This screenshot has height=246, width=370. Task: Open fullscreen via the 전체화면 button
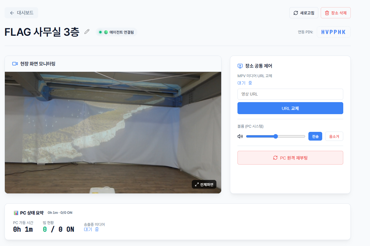coord(204,184)
